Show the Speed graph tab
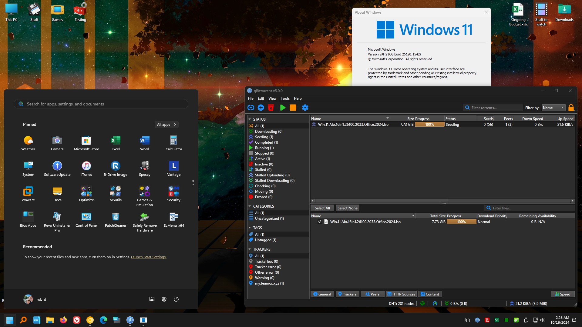Screen dimensions: 582x327 (x=563, y=294)
